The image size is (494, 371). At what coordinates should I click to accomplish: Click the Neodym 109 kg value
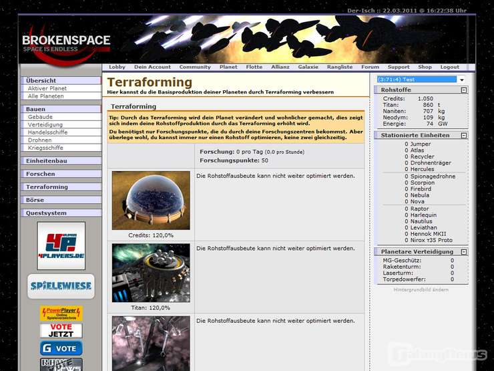point(434,118)
